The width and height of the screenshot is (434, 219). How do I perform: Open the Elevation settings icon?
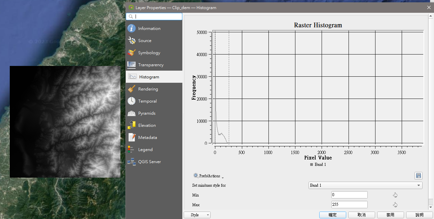(x=132, y=125)
